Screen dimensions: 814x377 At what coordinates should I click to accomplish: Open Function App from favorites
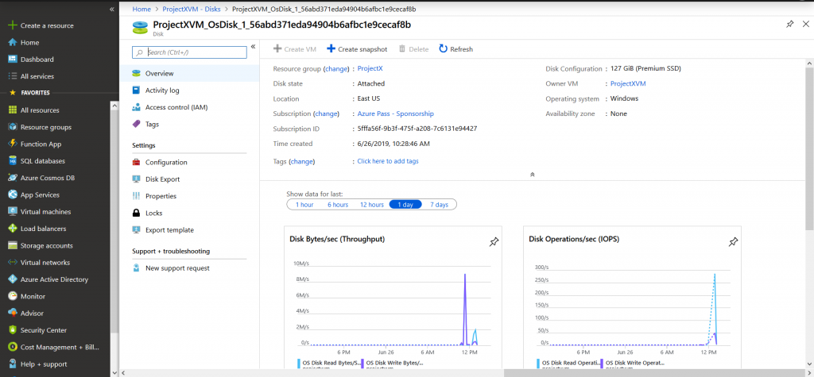pyautogui.click(x=41, y=144)
